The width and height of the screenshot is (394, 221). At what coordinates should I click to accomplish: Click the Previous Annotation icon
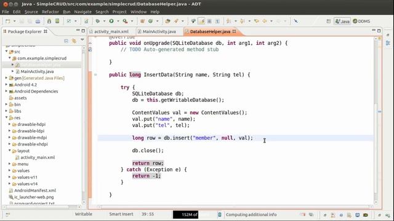pyautogui.click(x=243, y=21)
